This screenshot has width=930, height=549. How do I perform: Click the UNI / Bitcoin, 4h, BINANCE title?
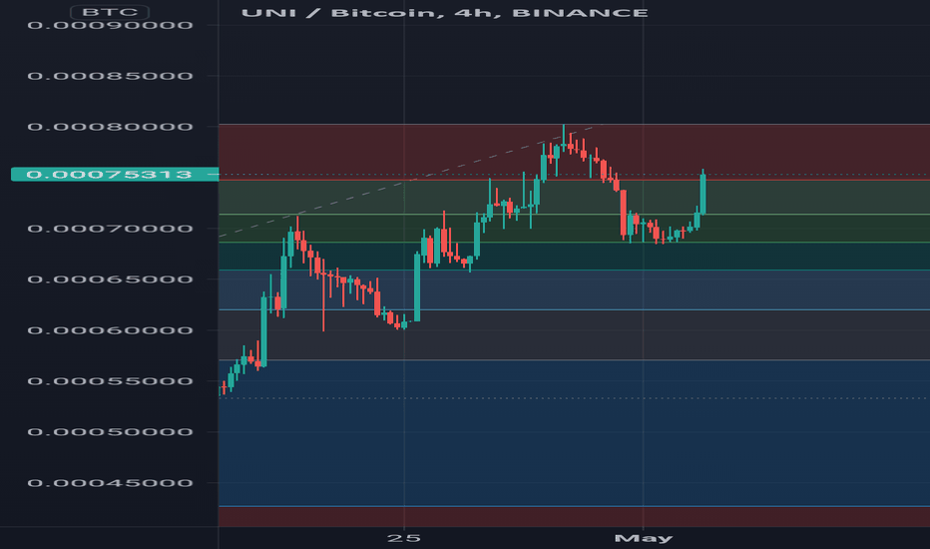coord(444,13)
